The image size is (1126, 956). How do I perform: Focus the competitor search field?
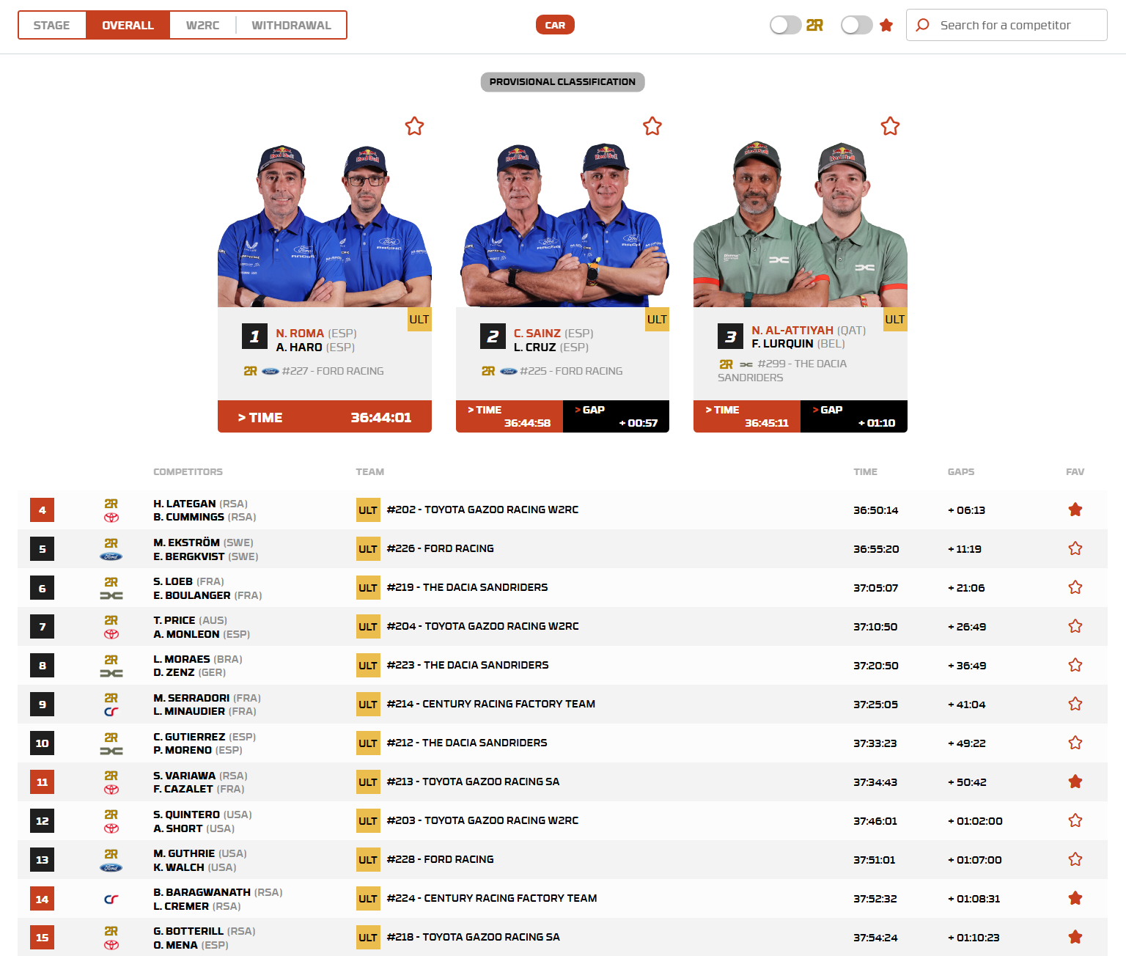[1015, 25]
